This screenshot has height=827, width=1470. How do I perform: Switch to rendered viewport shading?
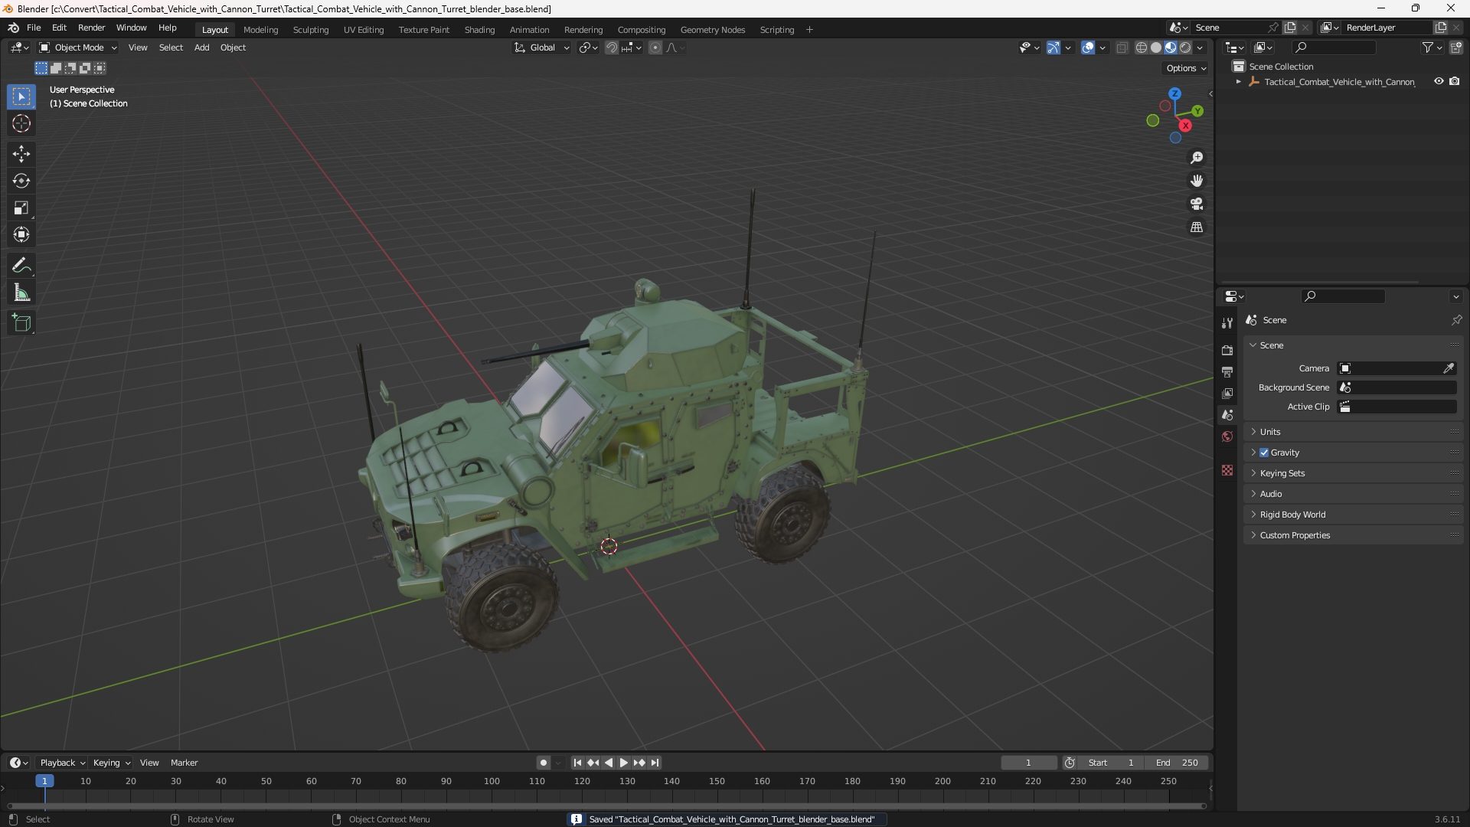1185,47
